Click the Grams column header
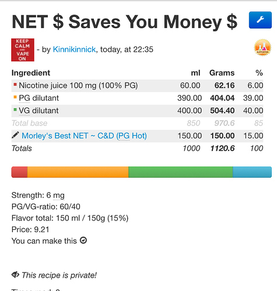 (x=222, y=73)
